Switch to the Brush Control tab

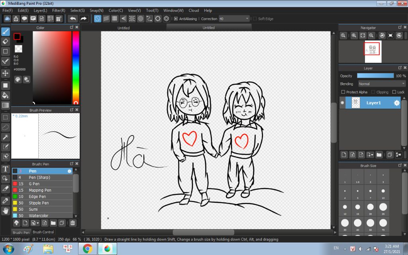click(x=43, y=232)
